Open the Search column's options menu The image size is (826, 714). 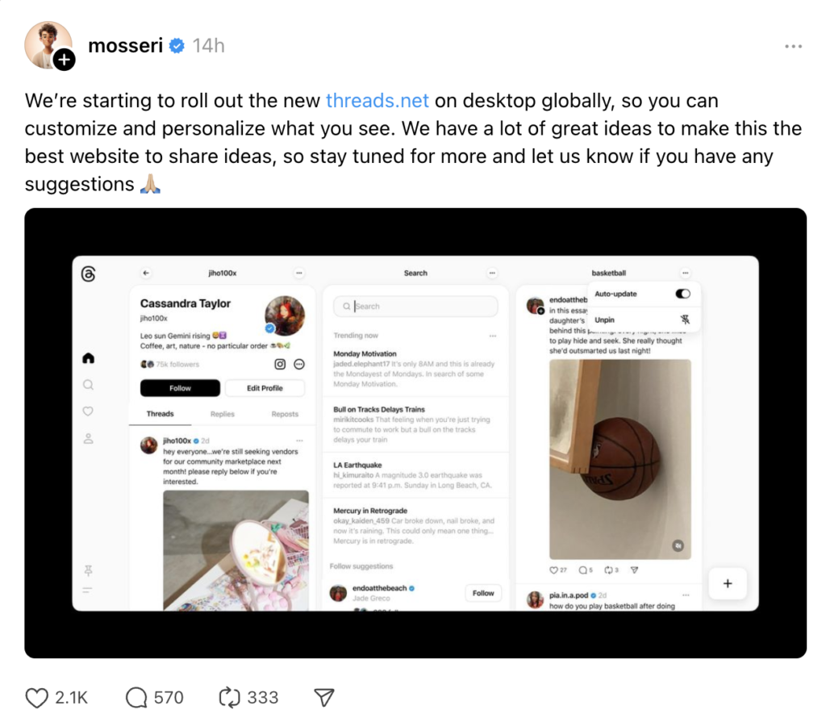[x=492, y=273]
